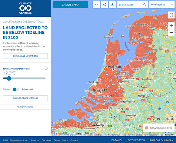Click the CHOOSE MAP button

71,5
